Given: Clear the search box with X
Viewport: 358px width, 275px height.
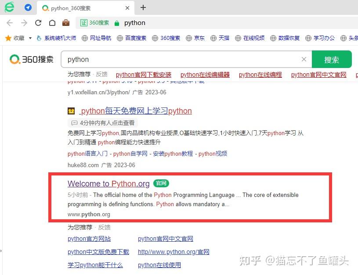Looking at the screenshot, I should coord(304,59).
